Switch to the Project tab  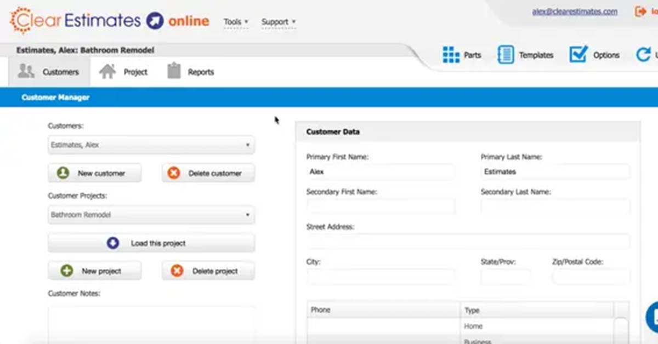pos(123,72)
